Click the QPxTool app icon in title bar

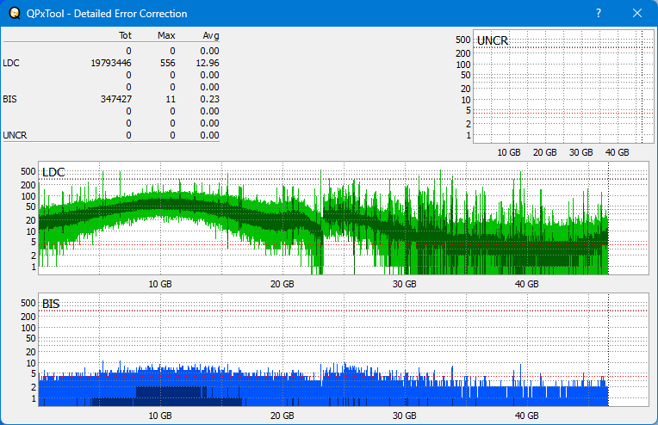click(15, 14)
